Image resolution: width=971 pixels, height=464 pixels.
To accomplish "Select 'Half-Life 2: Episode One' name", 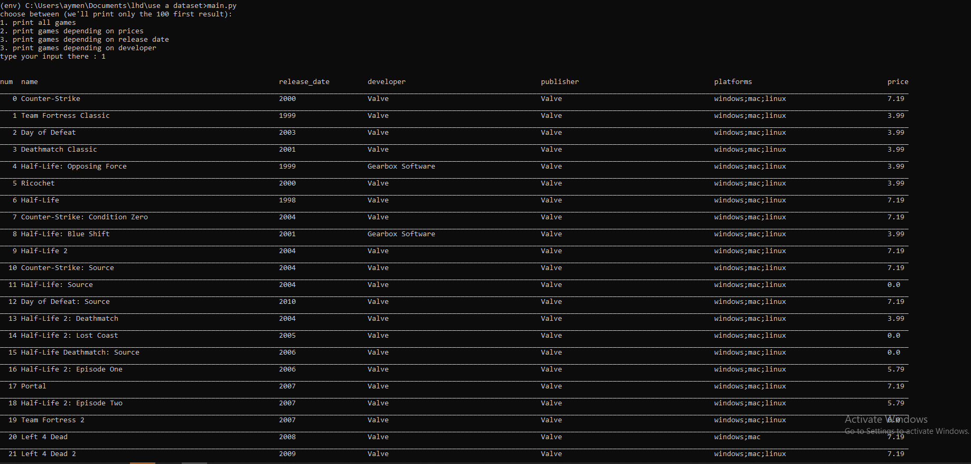I will pos(72,369).
